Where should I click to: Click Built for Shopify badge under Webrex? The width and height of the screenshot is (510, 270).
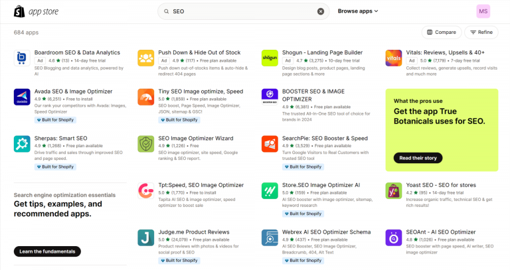click(303, 261)
